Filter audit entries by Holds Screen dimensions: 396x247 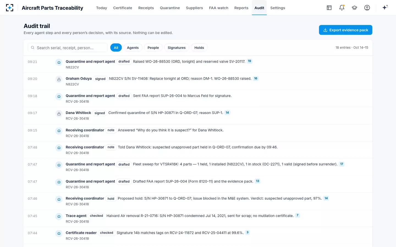point(199,47)
